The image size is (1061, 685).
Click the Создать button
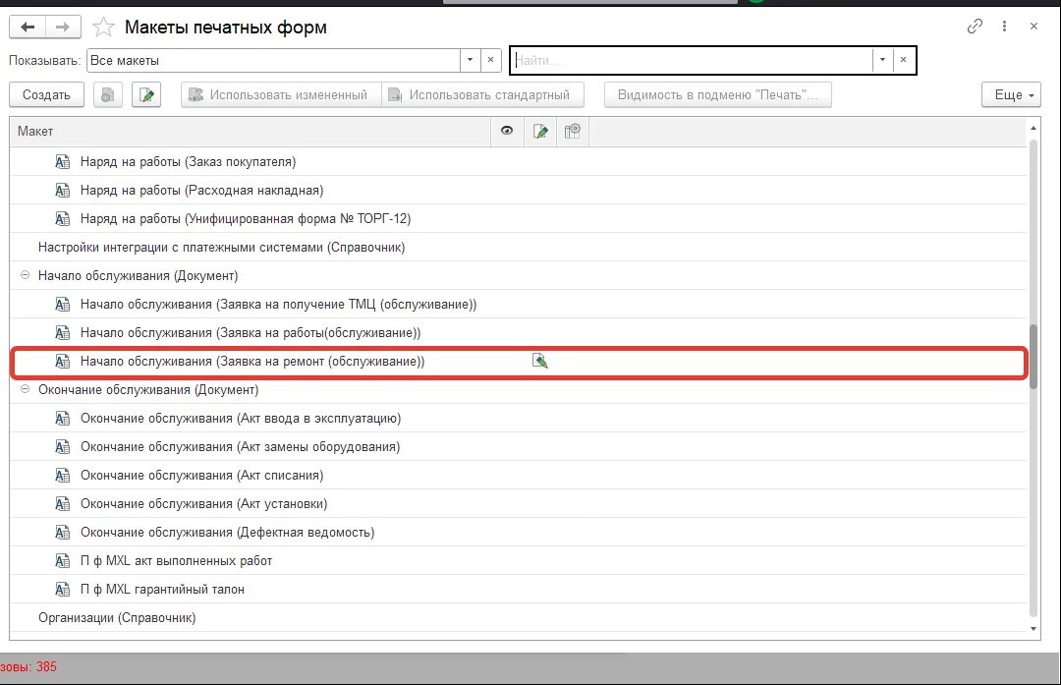click(46, 94)
